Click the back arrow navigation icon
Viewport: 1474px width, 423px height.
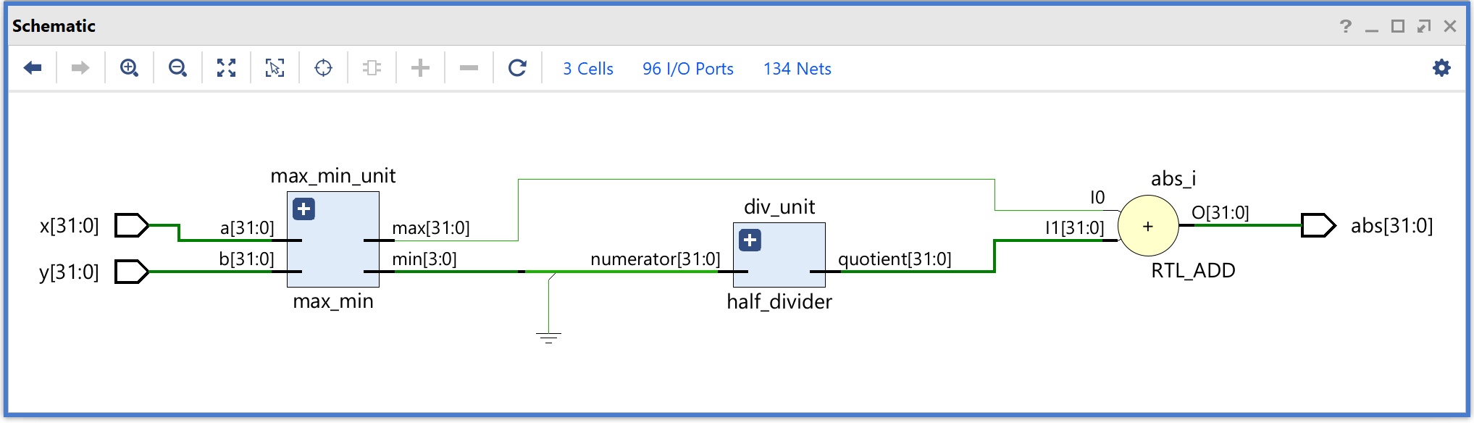tap(33, 68)
